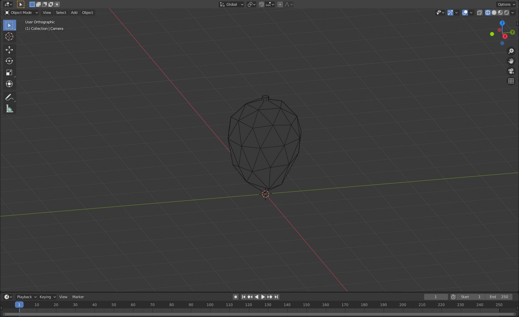This screenshot has width=519, height=317.
Task: Activate the 3D Cursor tool
Action: click(x=9, y=37)
